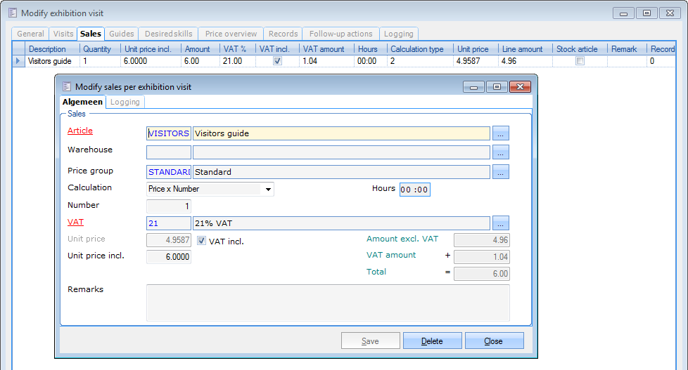688x370 pixels.
Task: Open the Article lookup browse button
Action: click(500, 133)
